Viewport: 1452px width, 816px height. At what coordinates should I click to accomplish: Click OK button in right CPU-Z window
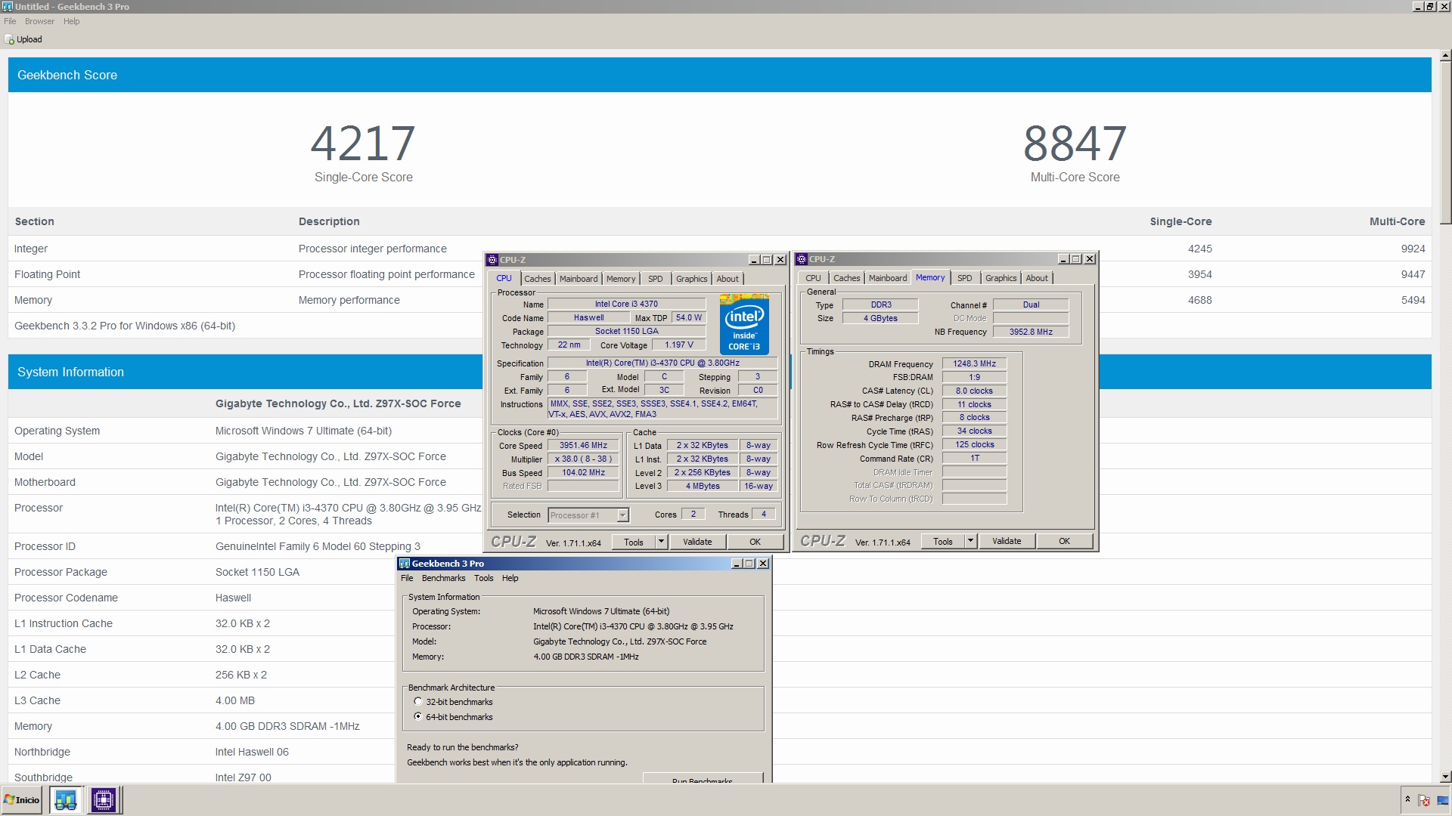point(1064,541)
